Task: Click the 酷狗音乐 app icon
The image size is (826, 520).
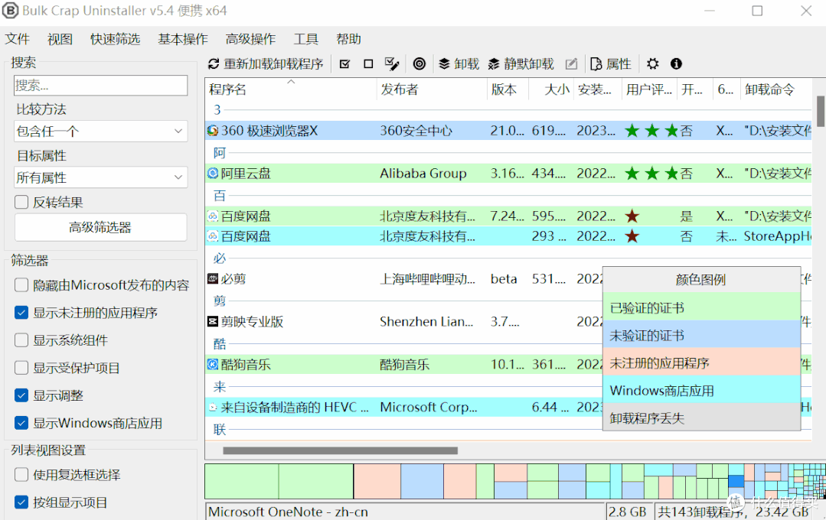Action: coord(213,364)
